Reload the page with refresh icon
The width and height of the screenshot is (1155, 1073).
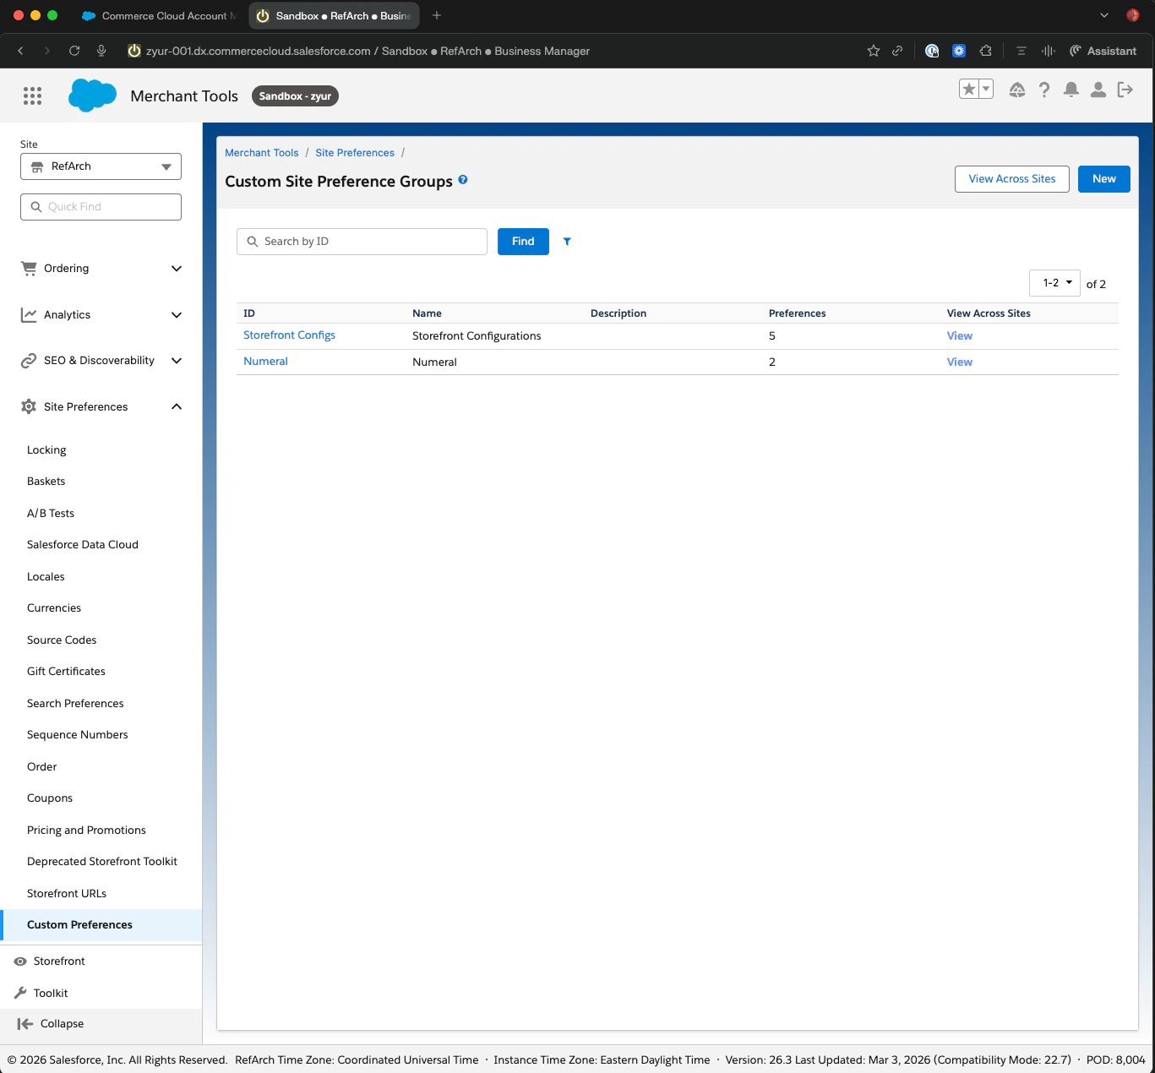(x=74, y=51)
